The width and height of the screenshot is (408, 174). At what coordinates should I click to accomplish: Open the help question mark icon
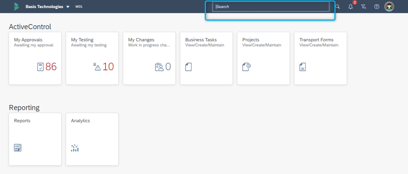coord(377,7)
